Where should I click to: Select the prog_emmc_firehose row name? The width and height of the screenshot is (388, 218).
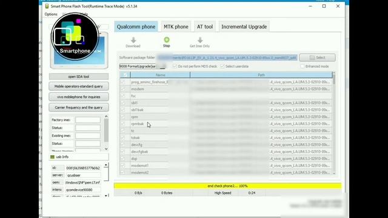(150, 82)
